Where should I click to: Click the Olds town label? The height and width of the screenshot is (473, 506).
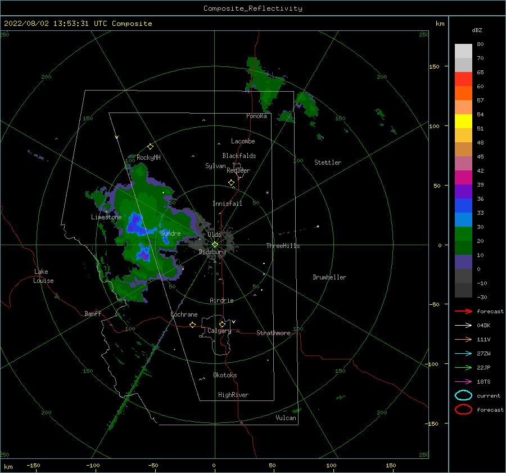coord(214,235)
